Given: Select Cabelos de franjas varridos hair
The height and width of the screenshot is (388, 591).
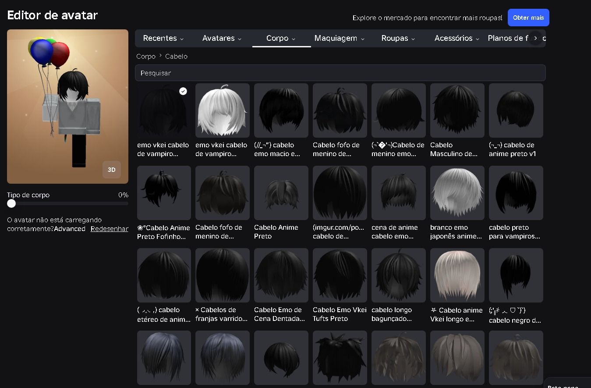Looking at the screenshot, I should (223, 275).
